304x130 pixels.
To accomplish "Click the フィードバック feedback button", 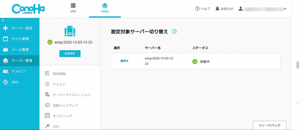I will 269,125.
